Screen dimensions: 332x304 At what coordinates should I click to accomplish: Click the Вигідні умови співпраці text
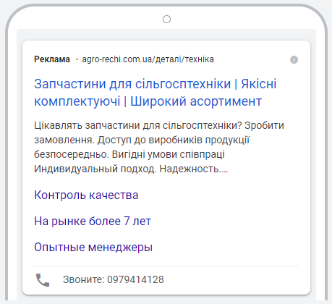coord(169,154)
